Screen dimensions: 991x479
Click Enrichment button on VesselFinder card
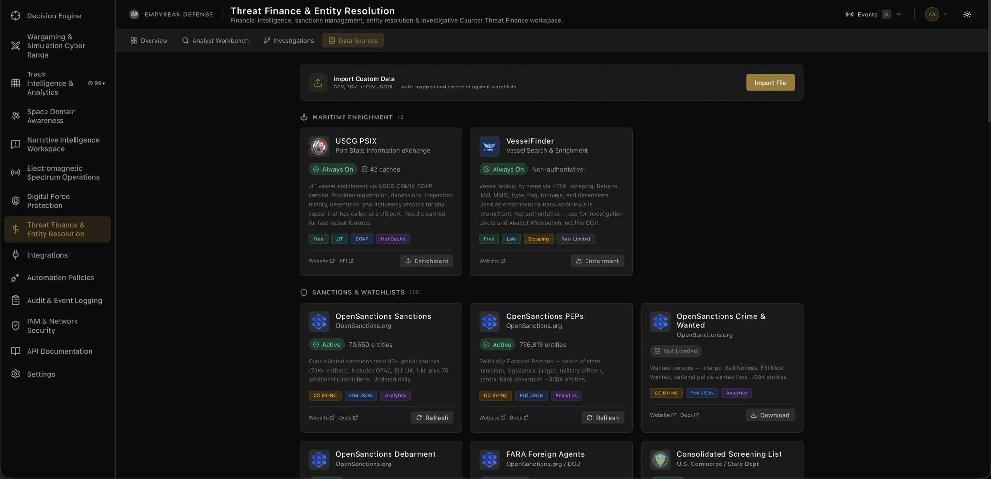[597, 261]
